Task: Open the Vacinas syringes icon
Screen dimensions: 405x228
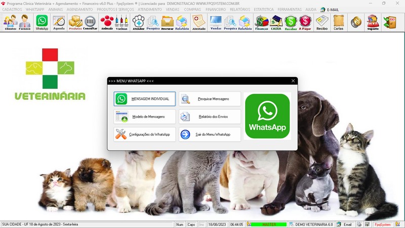Action: 121,22
